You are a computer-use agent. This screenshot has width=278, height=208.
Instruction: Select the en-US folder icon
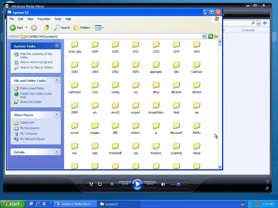(x=115, y=105)
